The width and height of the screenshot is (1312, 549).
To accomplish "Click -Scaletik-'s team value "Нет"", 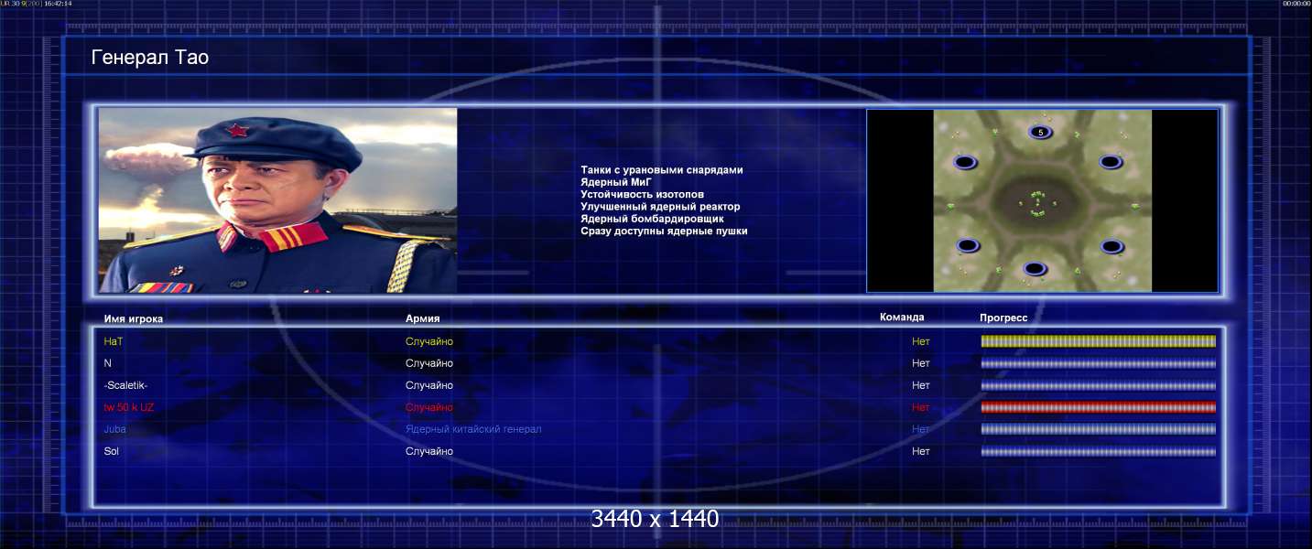I will (x=921, y=385).
